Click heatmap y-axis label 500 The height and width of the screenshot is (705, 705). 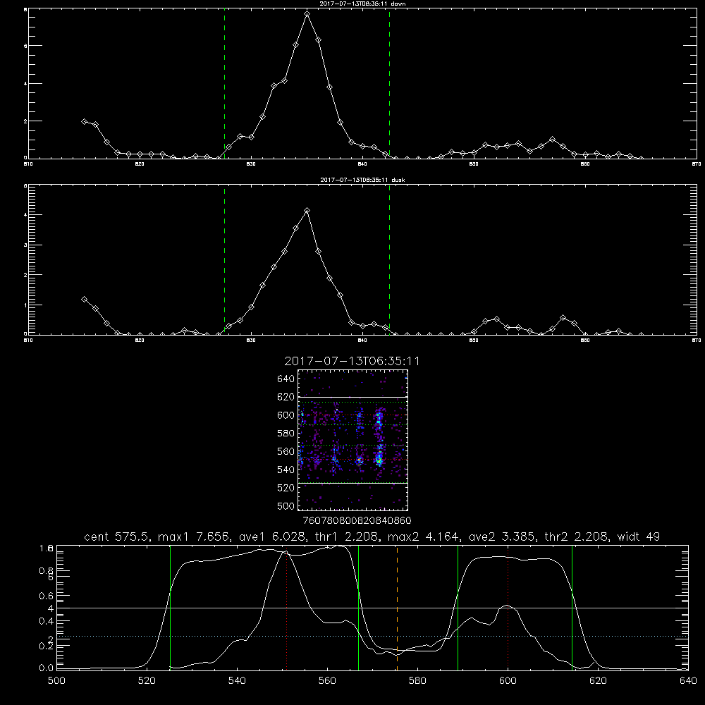pos(286,506)
